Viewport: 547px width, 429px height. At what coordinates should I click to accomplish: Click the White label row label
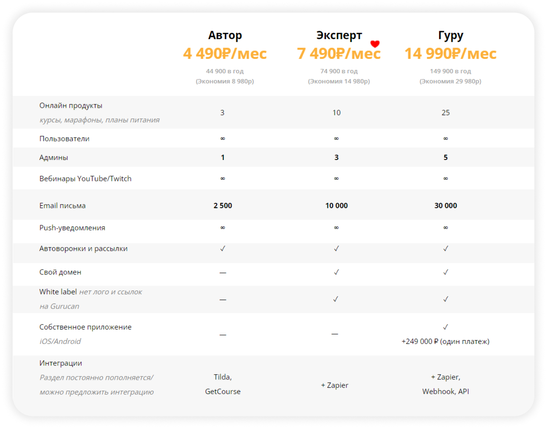click(58, 292)
